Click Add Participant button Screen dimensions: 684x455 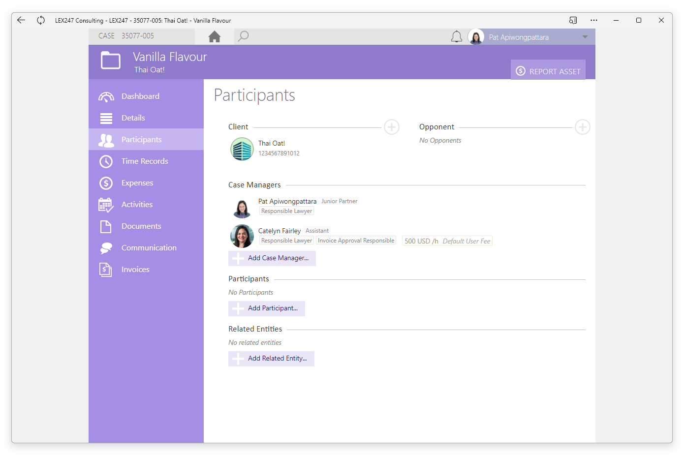tap(267, 308)
